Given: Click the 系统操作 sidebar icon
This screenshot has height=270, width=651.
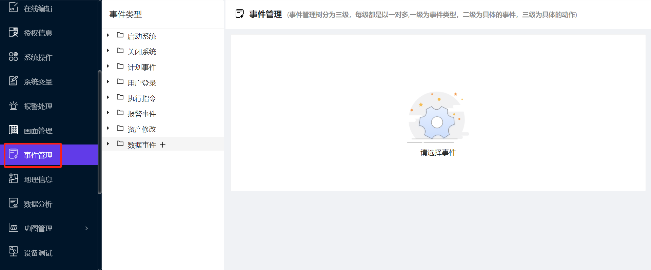Looking at the screenshot, I should click(x=13, y=56).
